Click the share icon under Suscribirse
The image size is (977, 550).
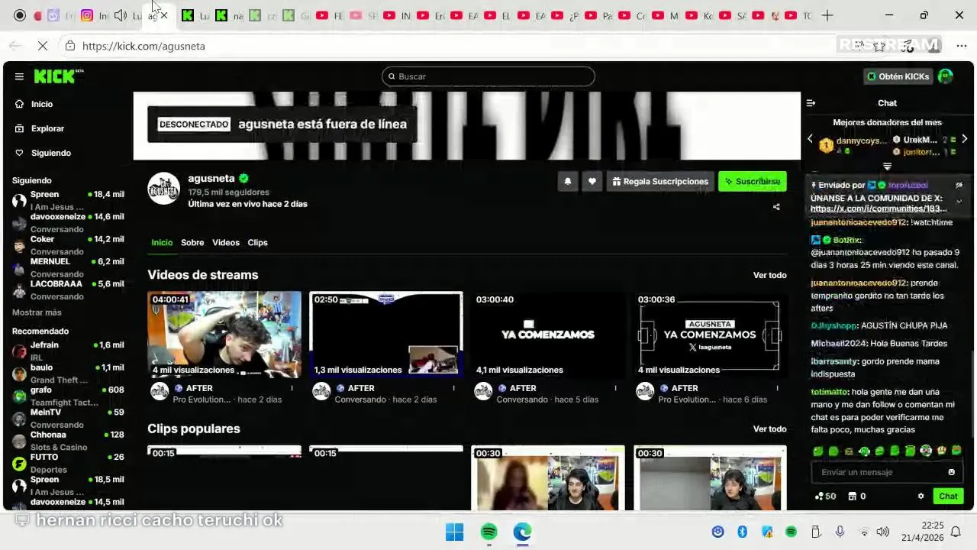[776, 207]
